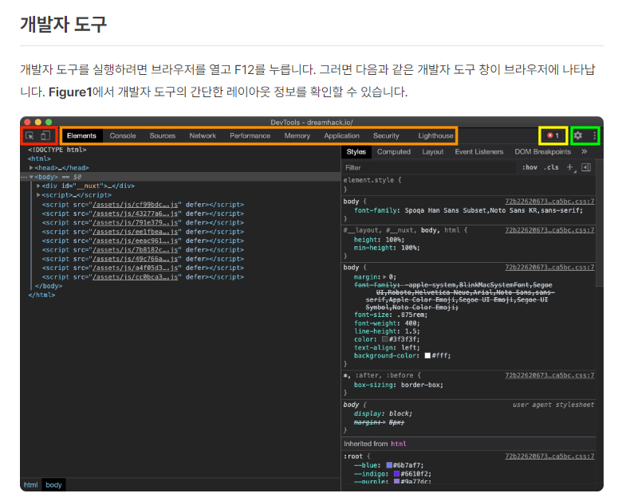Add new style rule plus icon

coord(570,167)
